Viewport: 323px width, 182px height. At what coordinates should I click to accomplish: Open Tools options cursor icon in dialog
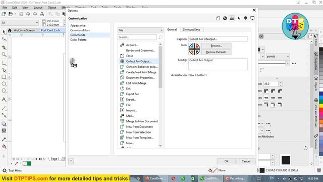pyautogui.click(x=239, y=18)
